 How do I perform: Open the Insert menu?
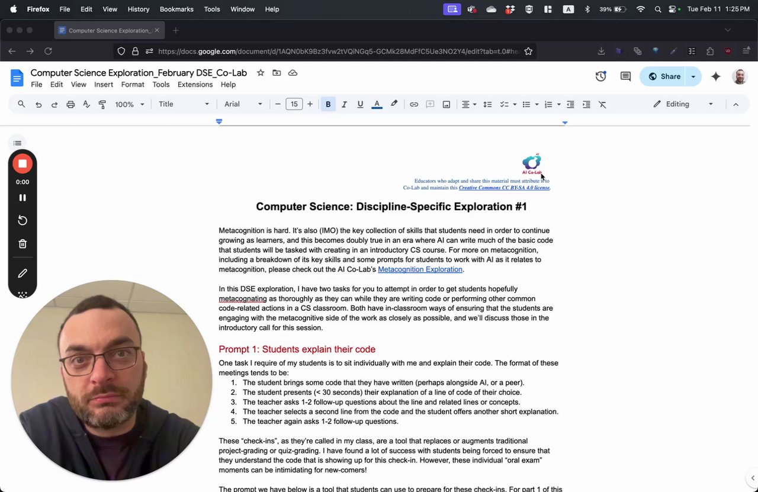[x=104, y=85]
